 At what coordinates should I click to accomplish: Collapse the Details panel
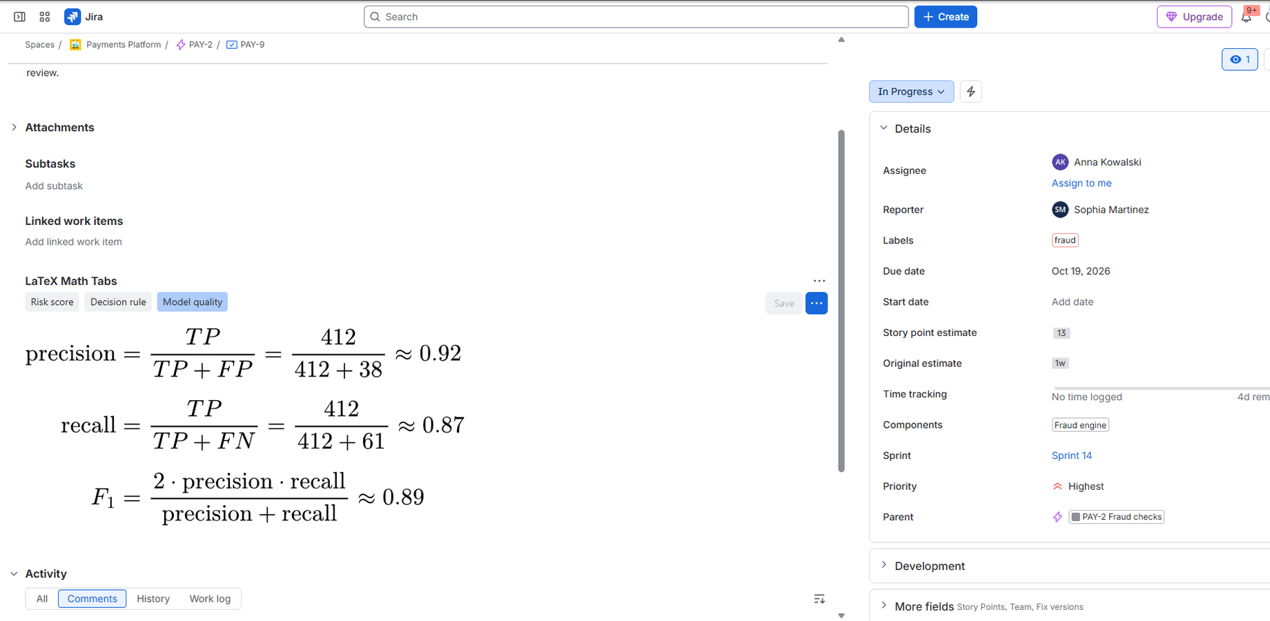coord(884,128)
